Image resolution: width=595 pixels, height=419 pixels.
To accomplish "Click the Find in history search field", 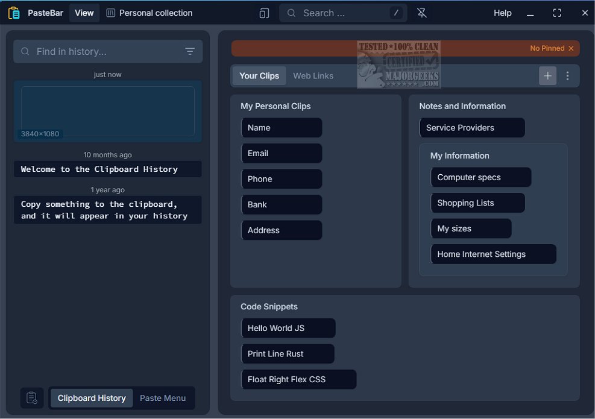I will (x=105, y=52).
